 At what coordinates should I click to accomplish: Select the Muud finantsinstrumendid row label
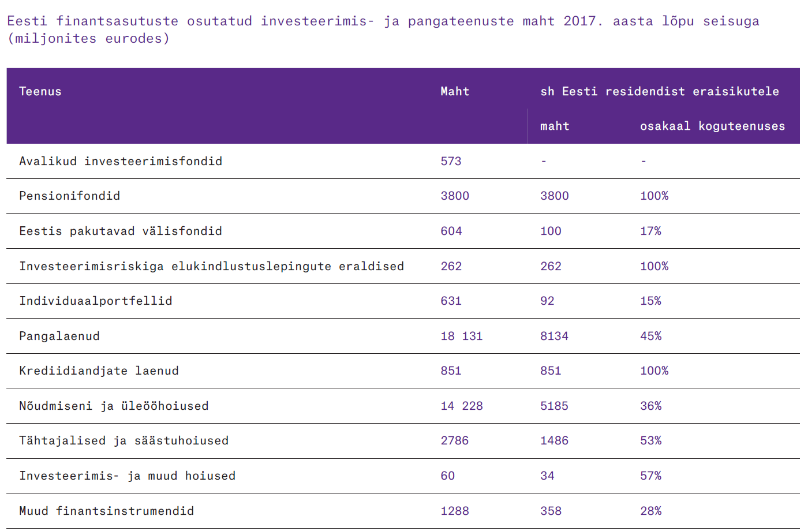(x=106, y=511)
